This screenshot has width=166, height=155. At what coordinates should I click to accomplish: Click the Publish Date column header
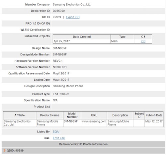(154, 115)
